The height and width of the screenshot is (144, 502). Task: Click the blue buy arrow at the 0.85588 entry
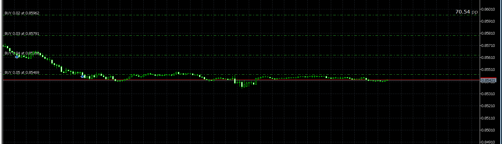[17, 56]
